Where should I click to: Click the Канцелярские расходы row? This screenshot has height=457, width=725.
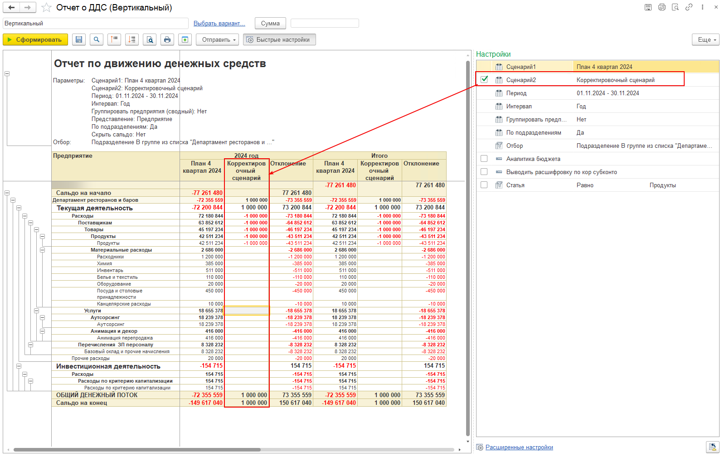pyautogui.click(x=124, y=304)
